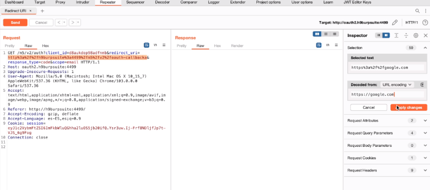Switch to the Logger tab
This screenshot has width=430, height=190.
point(214,2)
